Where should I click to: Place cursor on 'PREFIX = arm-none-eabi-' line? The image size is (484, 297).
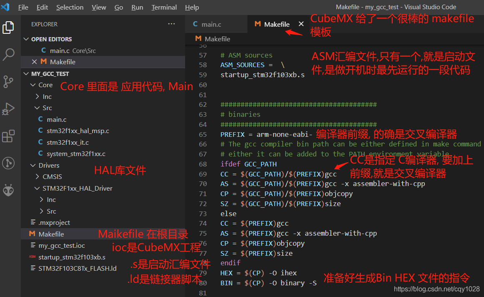(266, 134)
